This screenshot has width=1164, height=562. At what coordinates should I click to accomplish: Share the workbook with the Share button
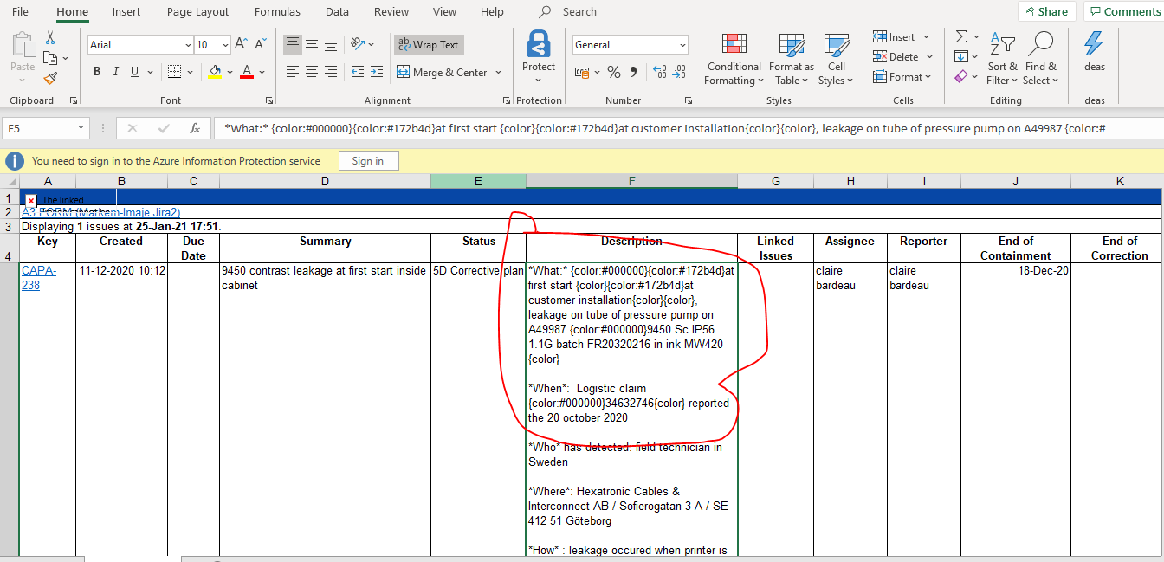pyautogui.click(x=1046, y=11)
